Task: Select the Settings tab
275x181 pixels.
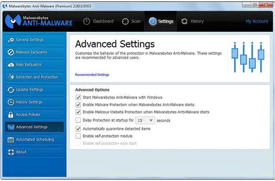Action: coord(161,21)
